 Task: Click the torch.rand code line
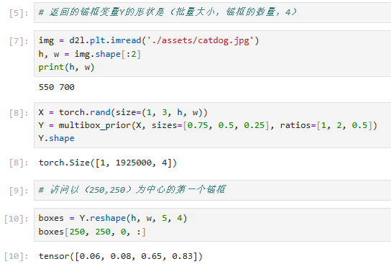click(x=123, y=112)
